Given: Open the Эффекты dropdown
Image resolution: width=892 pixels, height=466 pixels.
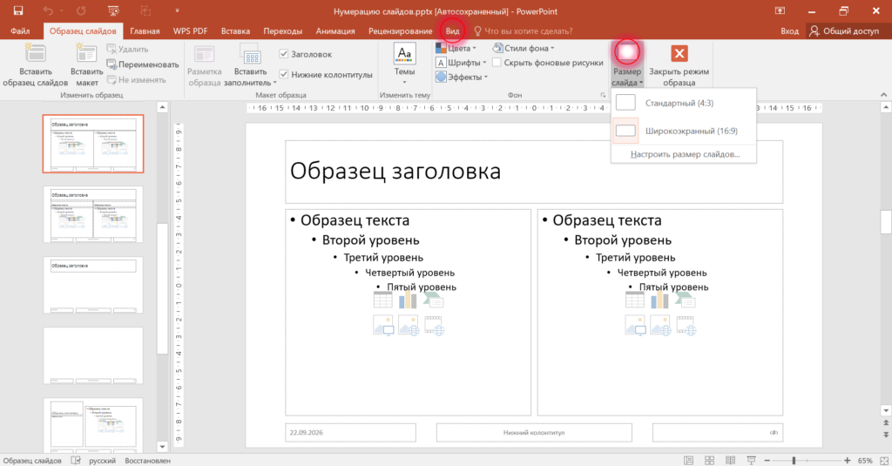Looking at the screenshot, I should pyautogui.click(x=462, y=77).
